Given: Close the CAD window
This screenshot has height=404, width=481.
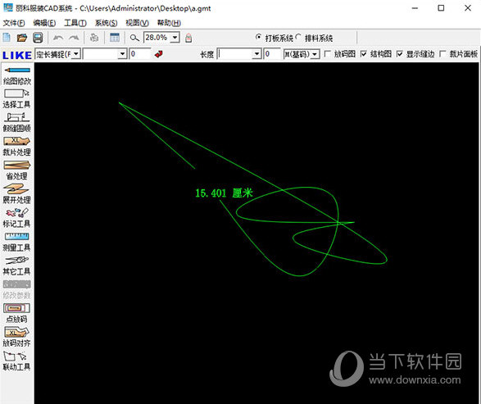Looking at the screenshot, I should (x=468, y=8).
